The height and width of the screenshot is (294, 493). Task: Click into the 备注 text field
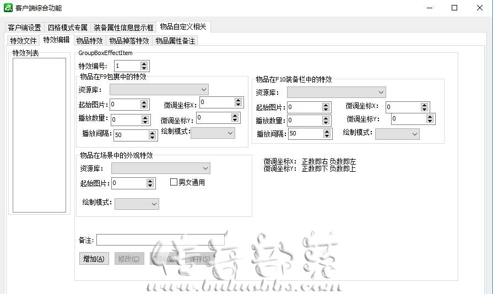160,240
